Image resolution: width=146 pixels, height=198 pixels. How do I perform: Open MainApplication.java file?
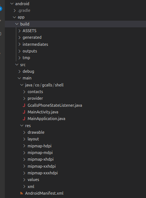coord(46,119)
